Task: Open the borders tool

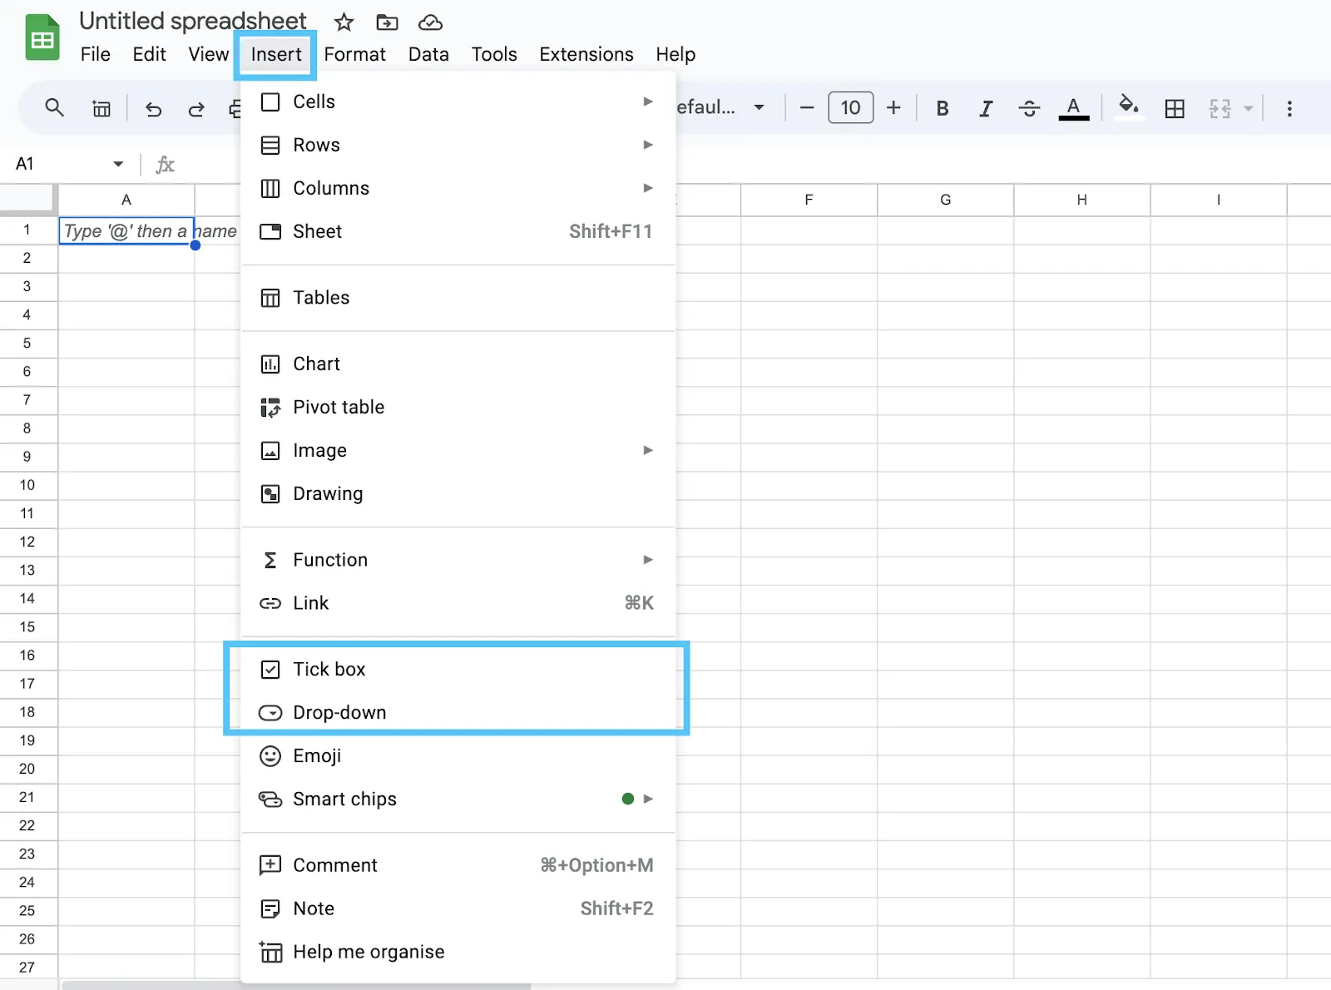Action: pyautogui.click(x=1175, y=108)
